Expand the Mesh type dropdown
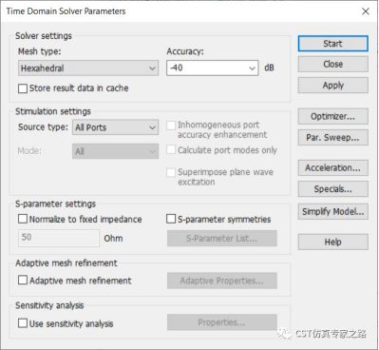The height and width of the screenshot is (350, 379). [x=88, y=68]
